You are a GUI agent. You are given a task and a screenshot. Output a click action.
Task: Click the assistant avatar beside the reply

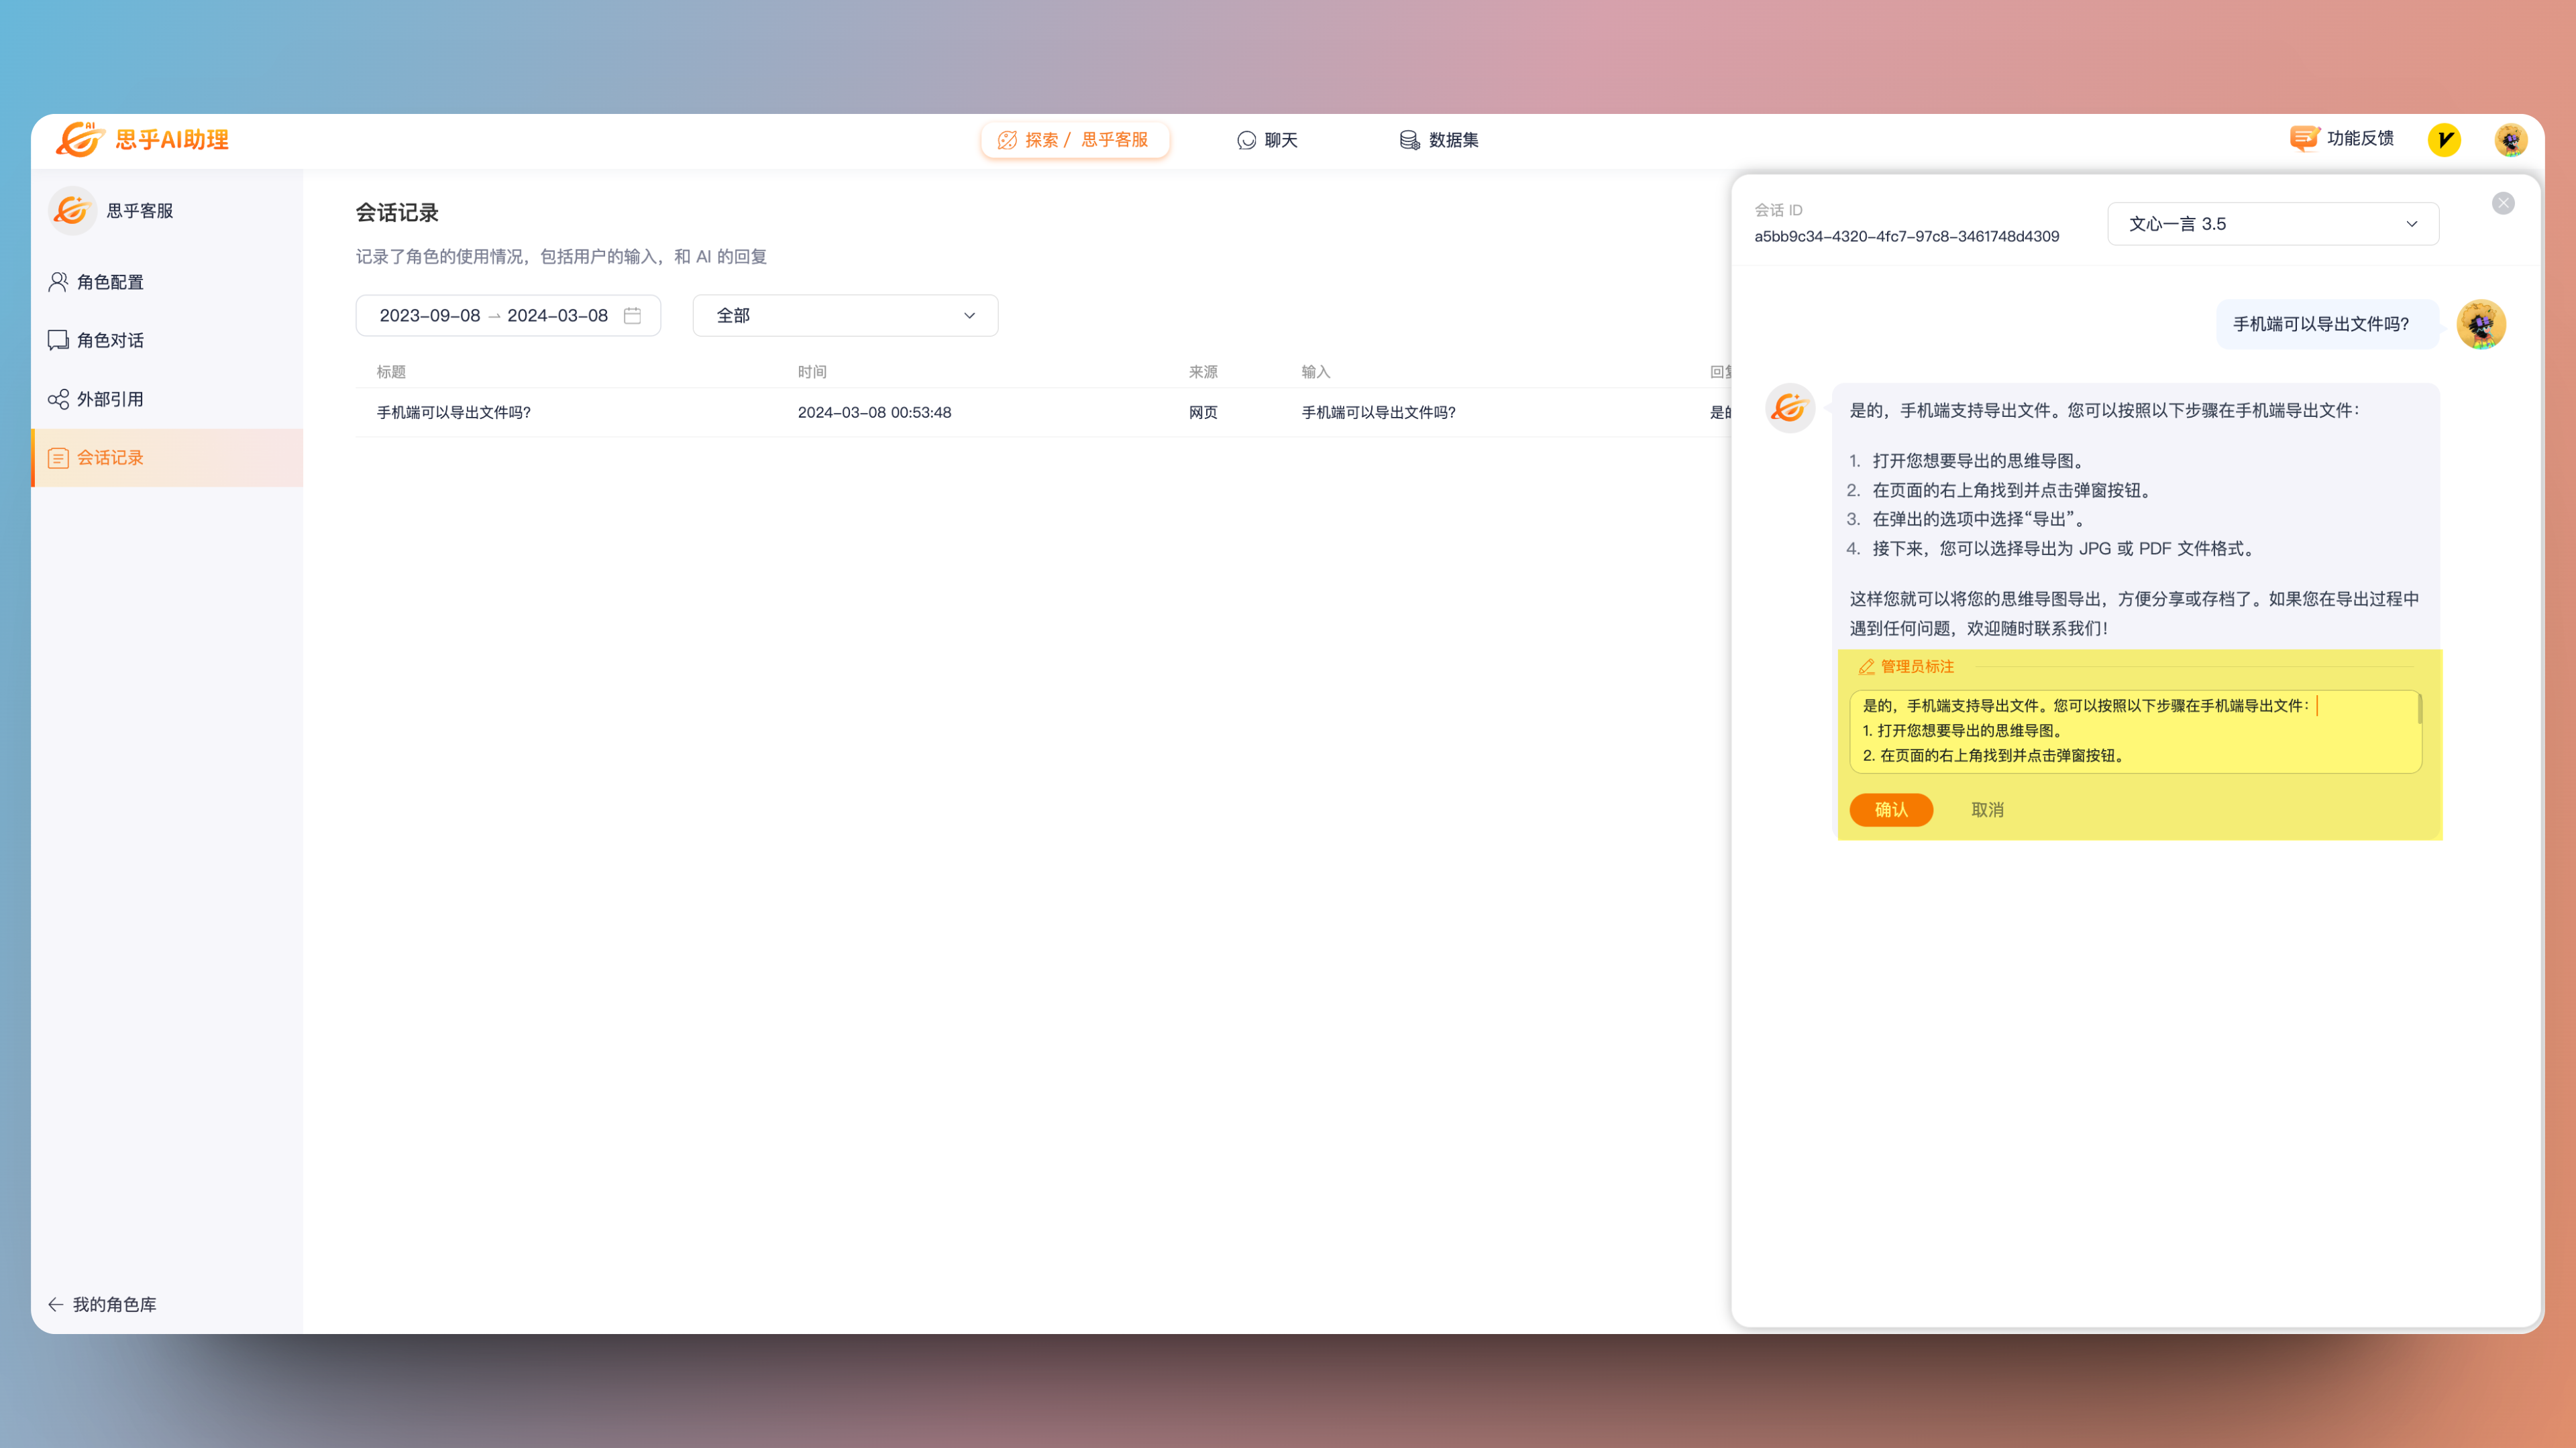(x=1790, y=409)
